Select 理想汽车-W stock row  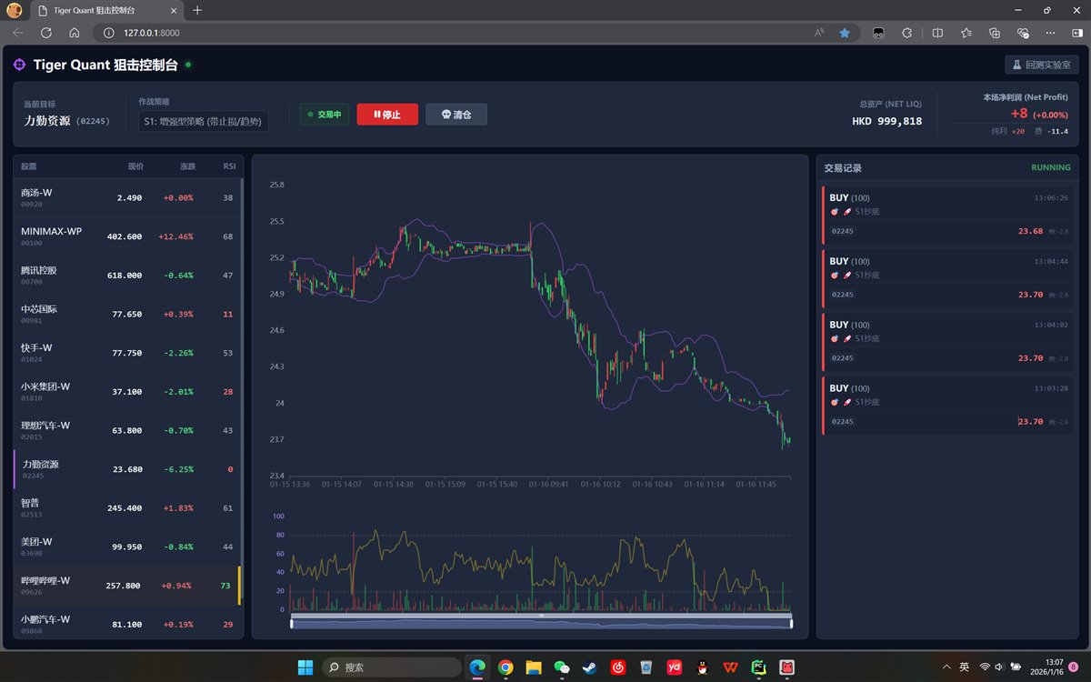(127, 429)
